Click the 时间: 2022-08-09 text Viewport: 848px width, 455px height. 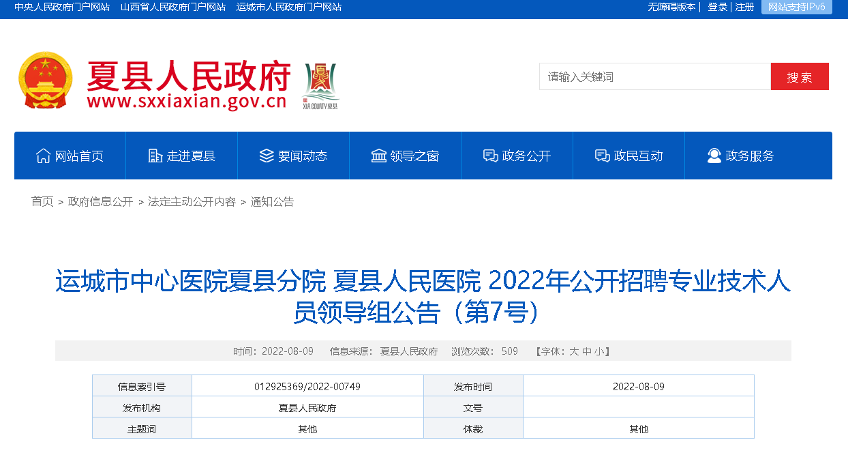click(x=273, y=351)
